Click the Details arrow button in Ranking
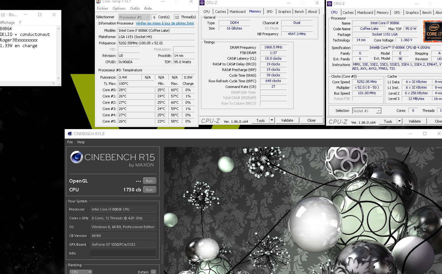Viewport: 442px width, 274px height. coord(153,272)
